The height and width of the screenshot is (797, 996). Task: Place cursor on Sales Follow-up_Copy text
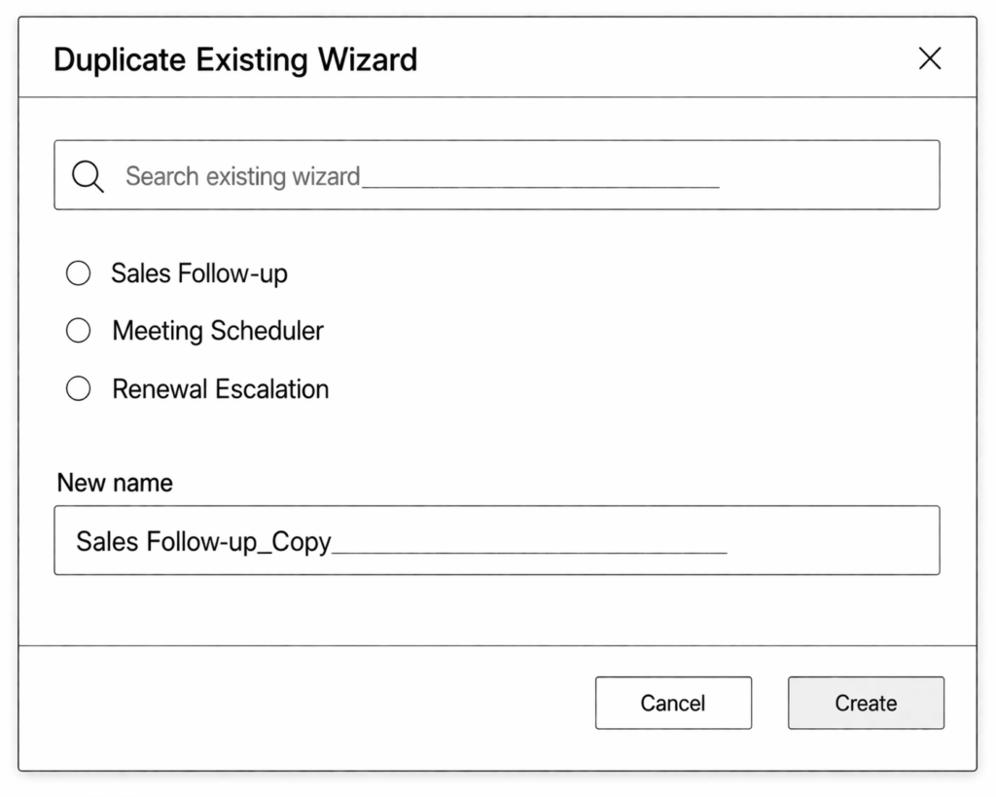[203, 541]
